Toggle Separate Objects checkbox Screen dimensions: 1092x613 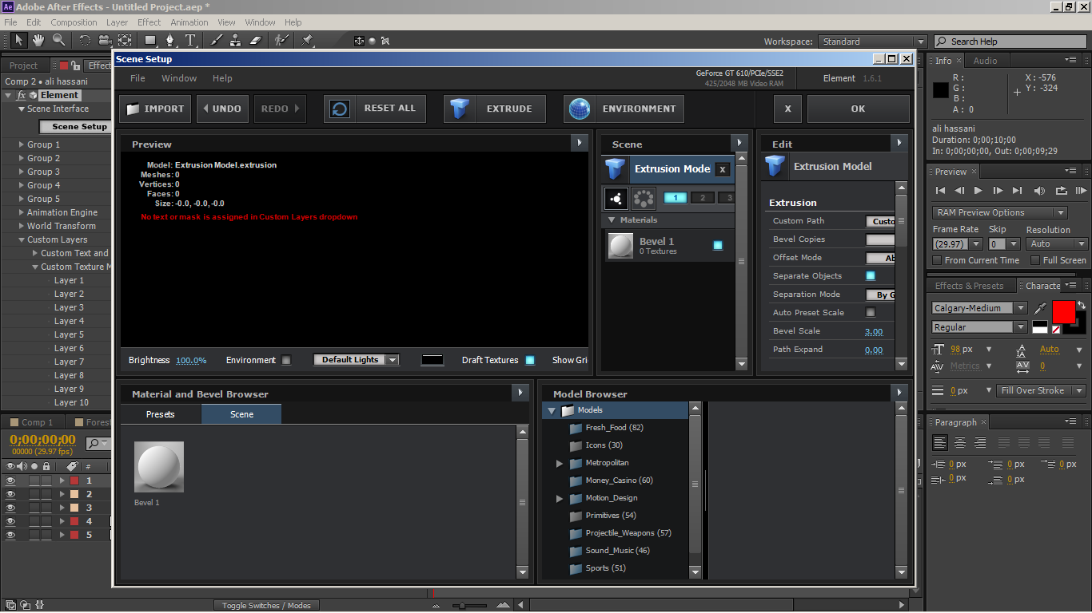[x=871, y=275]
